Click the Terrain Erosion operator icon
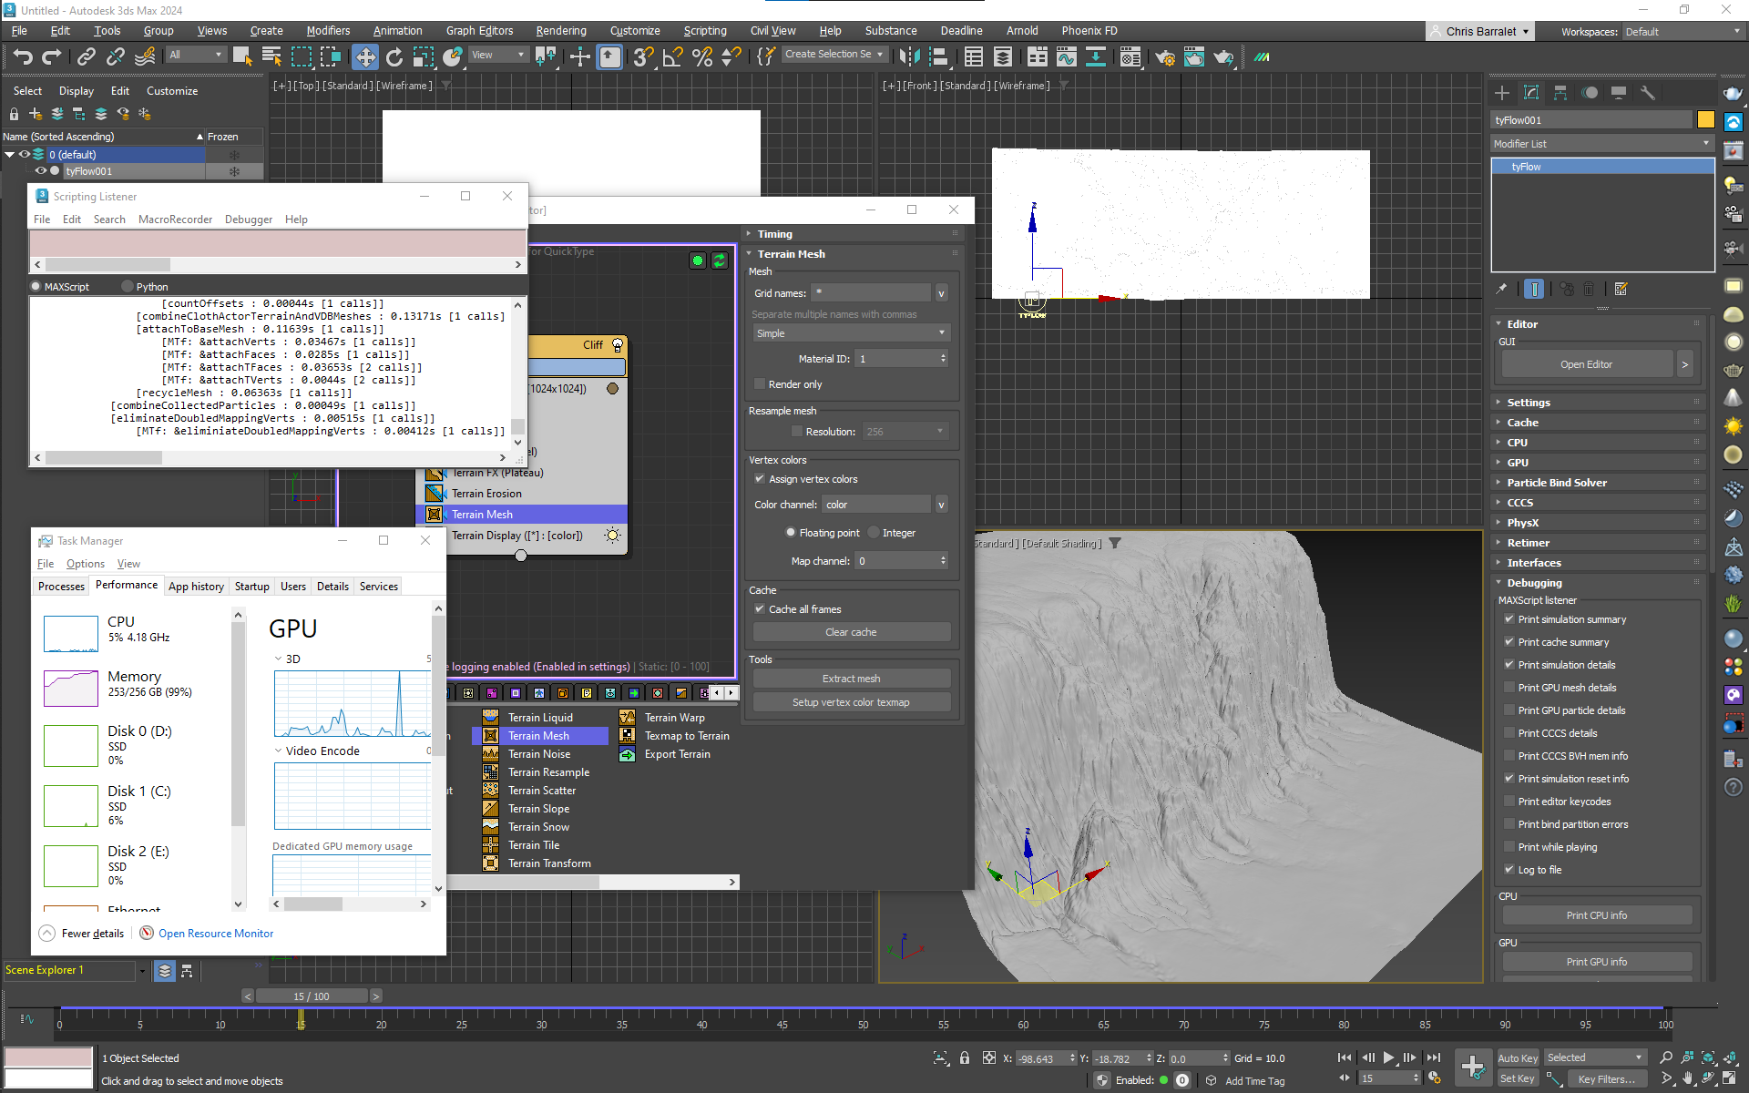1749x1093 pixels. tap(435, 494)
